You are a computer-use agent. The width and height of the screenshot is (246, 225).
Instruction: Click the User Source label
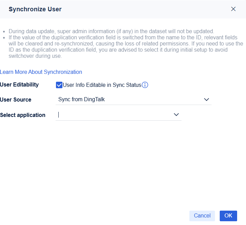[x=16, y=100]
